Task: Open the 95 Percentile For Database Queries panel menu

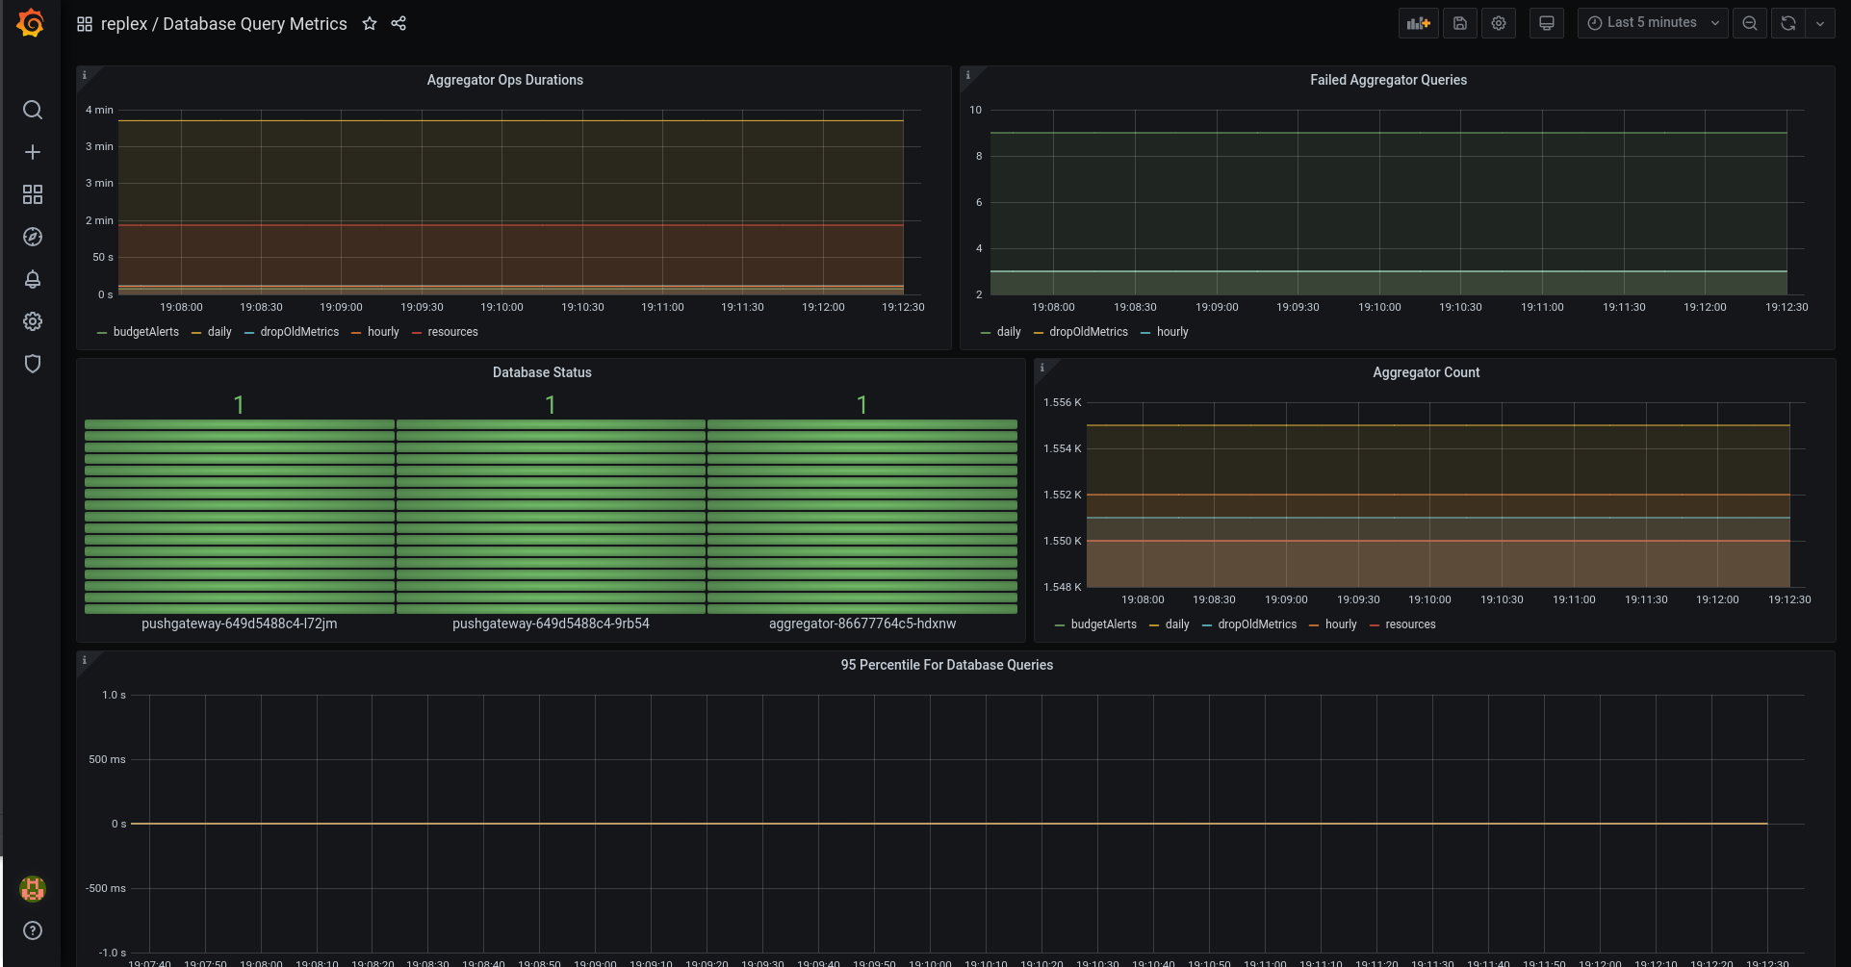Action: tap(946, 665)
